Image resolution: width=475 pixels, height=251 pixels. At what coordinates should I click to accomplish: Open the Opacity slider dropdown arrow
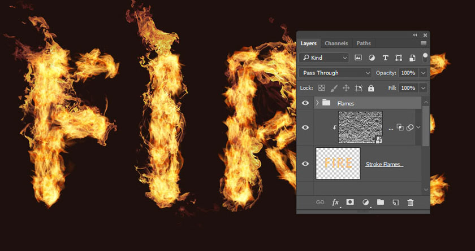click(x=423, y=73)
